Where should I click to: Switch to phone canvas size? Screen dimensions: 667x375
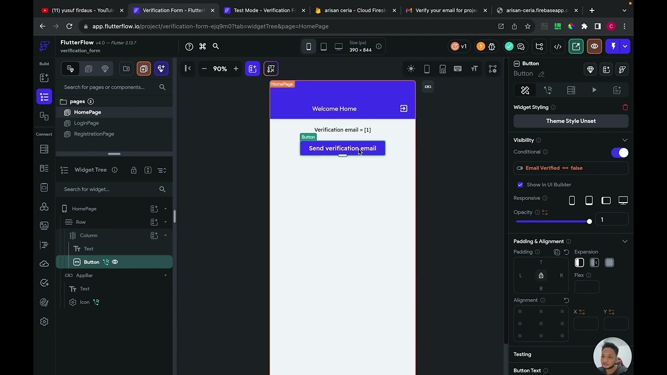coord(308,47)
